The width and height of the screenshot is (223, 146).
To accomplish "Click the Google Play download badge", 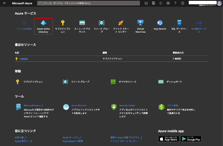I will coord(191,139).
